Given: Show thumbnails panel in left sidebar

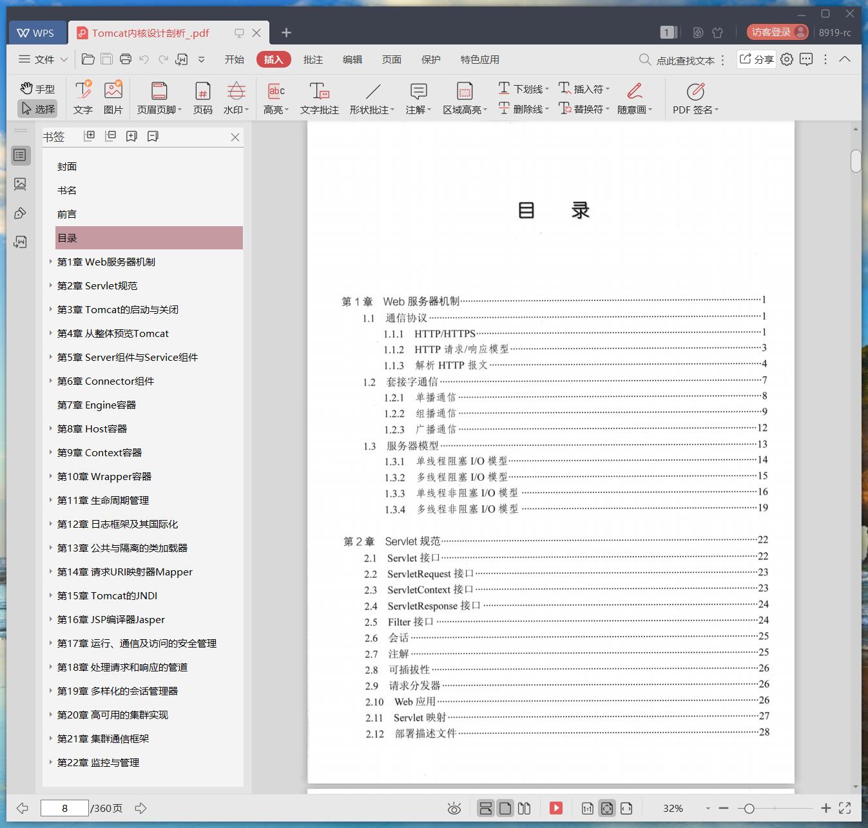Looking at the screenshot, I should point(20,184).
